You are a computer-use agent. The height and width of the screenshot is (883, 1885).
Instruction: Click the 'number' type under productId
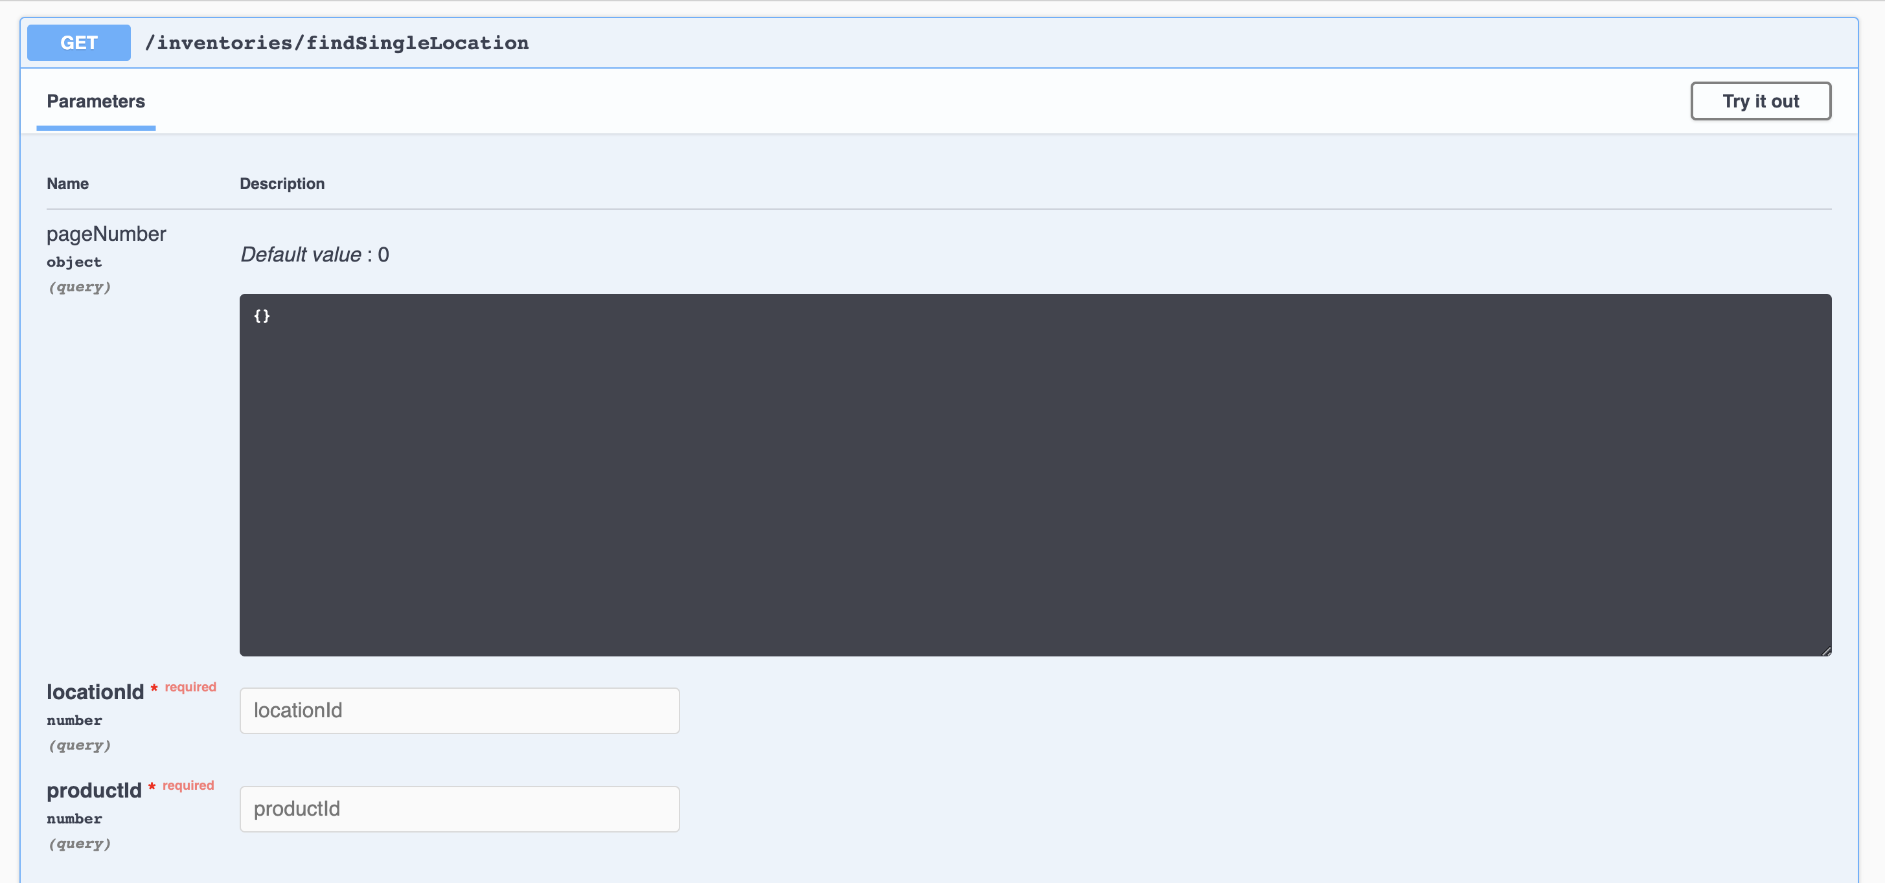tap(74, 819)
